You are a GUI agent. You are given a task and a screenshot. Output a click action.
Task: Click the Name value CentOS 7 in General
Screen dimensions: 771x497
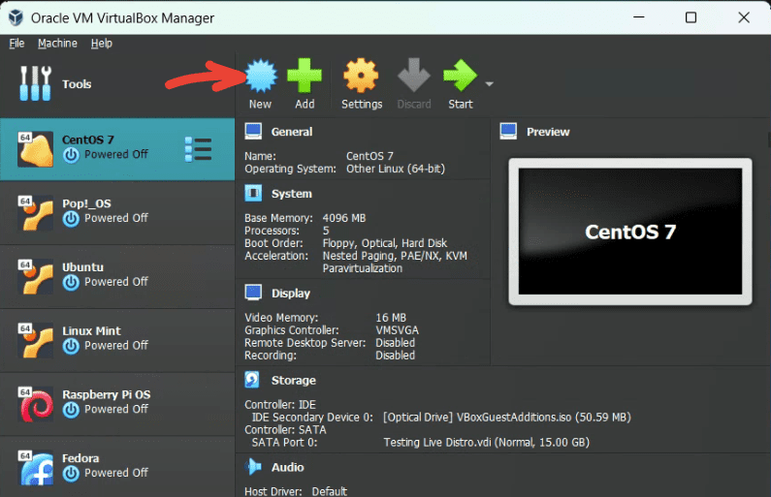click(369, 156)
